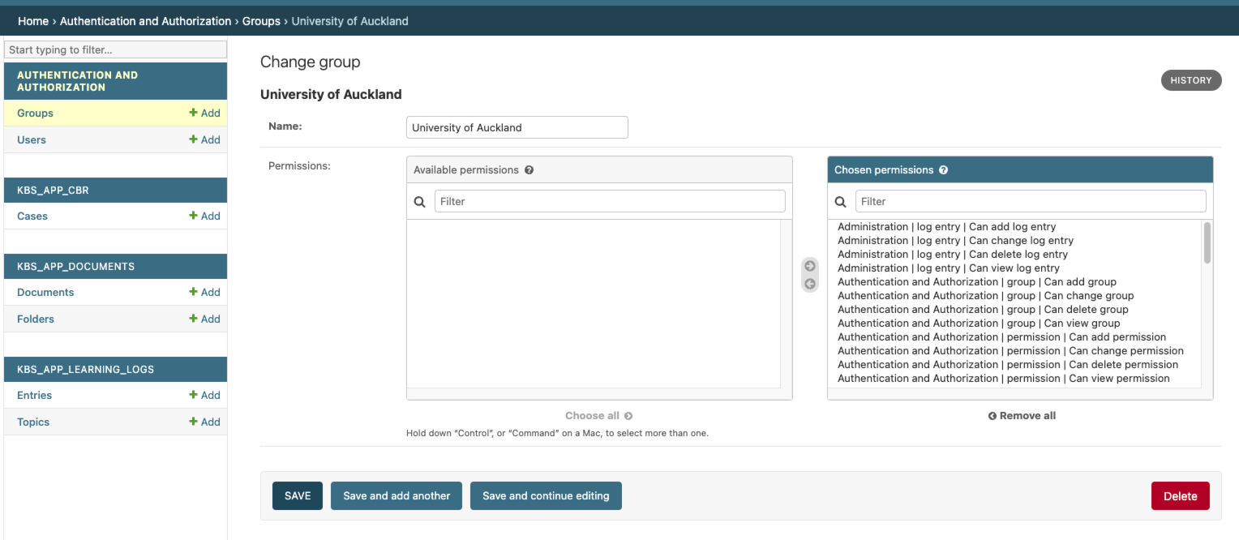Image resolution: width=1239 pixels, height=540 pixels.
Task: Navigate to Home via the breadcrumb
Action: (x=33, y=20)
